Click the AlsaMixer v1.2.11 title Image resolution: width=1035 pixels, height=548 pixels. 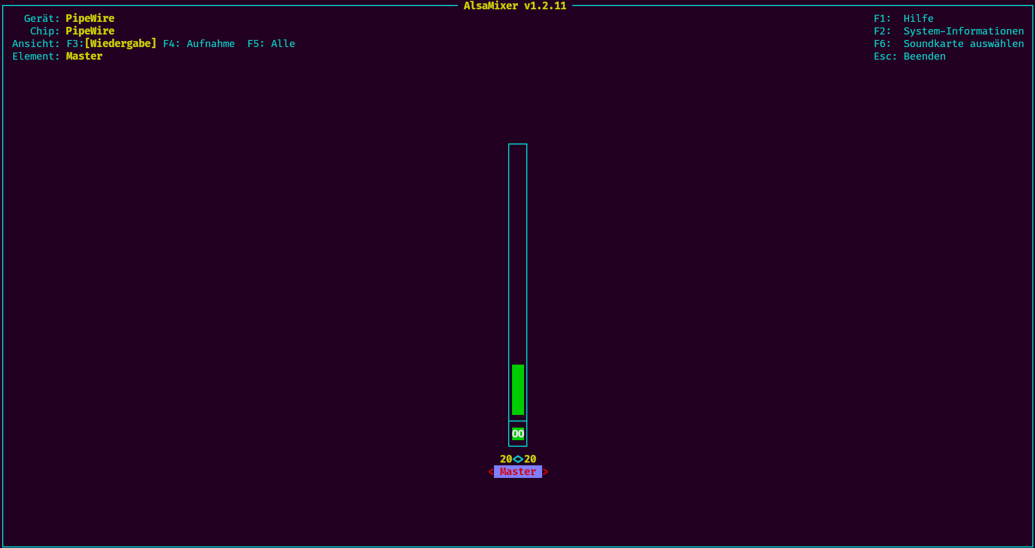514,6
